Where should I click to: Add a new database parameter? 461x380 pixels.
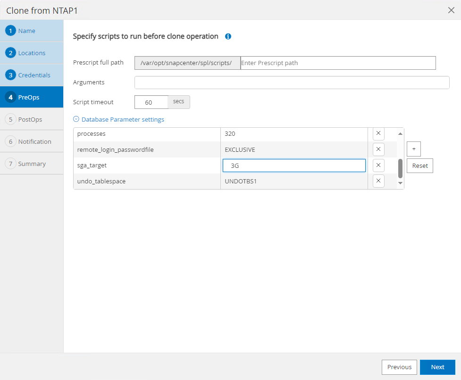click(x=413, y=149)
